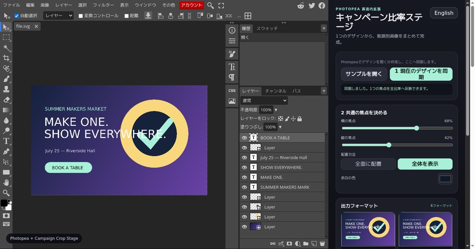Open the Twitter link icon
Viewport: 475px width, 249px height.
click(312, 6)
